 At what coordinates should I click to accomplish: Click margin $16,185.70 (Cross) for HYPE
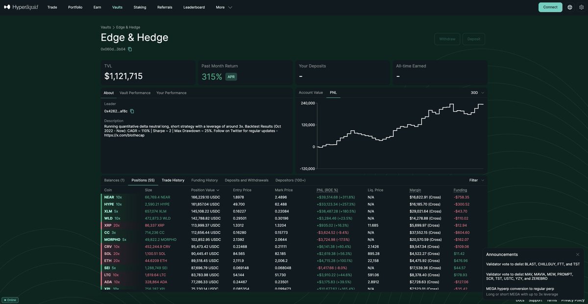(x=425, y=204)
